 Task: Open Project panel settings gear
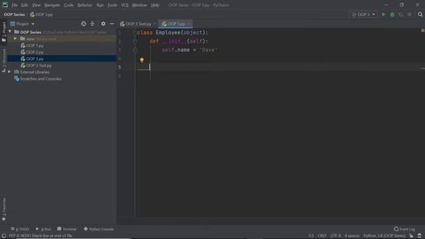104,24
